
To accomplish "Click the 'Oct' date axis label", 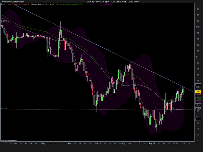I will (x=178, y=143).
